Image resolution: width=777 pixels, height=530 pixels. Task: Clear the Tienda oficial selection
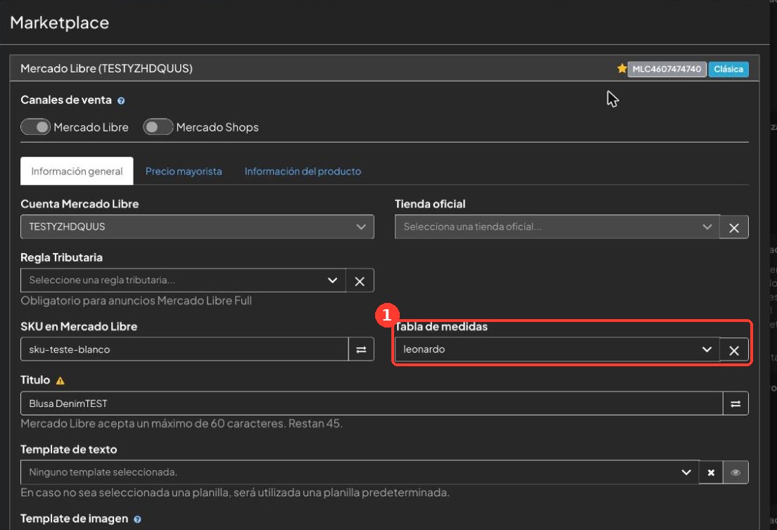[x=734, y=227]
